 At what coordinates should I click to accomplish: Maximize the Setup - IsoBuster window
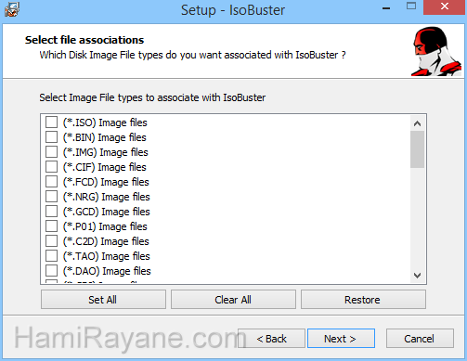[x=411, y=6]
